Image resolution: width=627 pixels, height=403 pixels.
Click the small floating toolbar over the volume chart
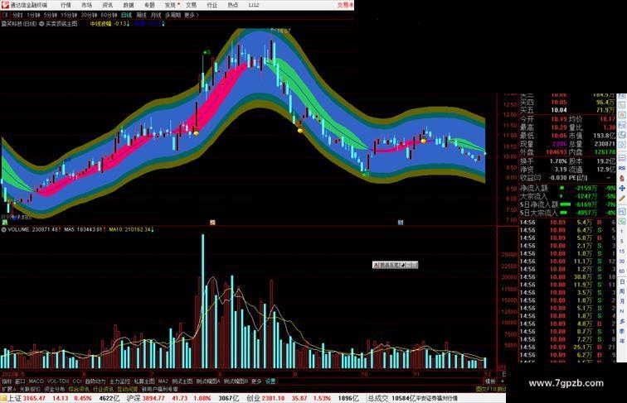[395, 265]
